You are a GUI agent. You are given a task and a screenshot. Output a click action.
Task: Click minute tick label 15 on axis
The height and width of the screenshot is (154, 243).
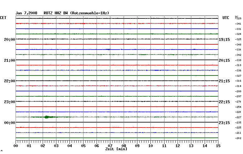click(218, 146)
